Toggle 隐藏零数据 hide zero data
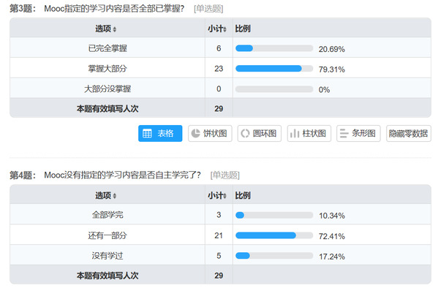This screenshot has width=438, height=288. (409, 134)
